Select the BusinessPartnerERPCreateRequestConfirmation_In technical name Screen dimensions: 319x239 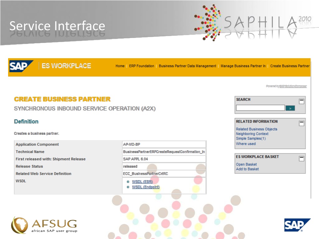[x=164, y=152]
